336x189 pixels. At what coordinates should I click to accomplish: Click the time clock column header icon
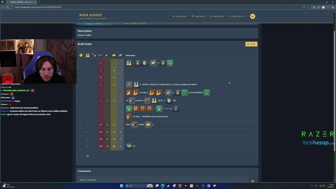pyautogui.click(x=81, y=55)
